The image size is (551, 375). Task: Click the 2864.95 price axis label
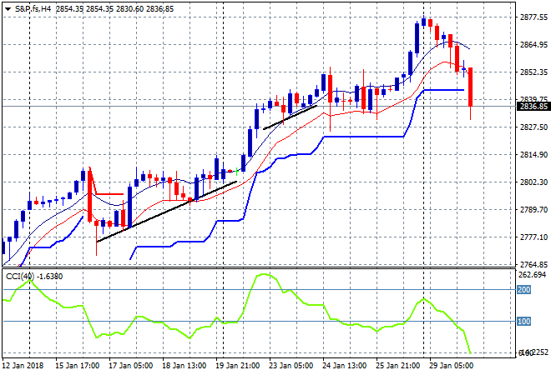(x=533, y=44)
